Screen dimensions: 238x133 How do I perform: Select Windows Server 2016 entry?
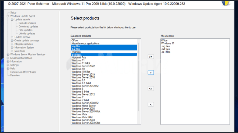tap(104, 77)
